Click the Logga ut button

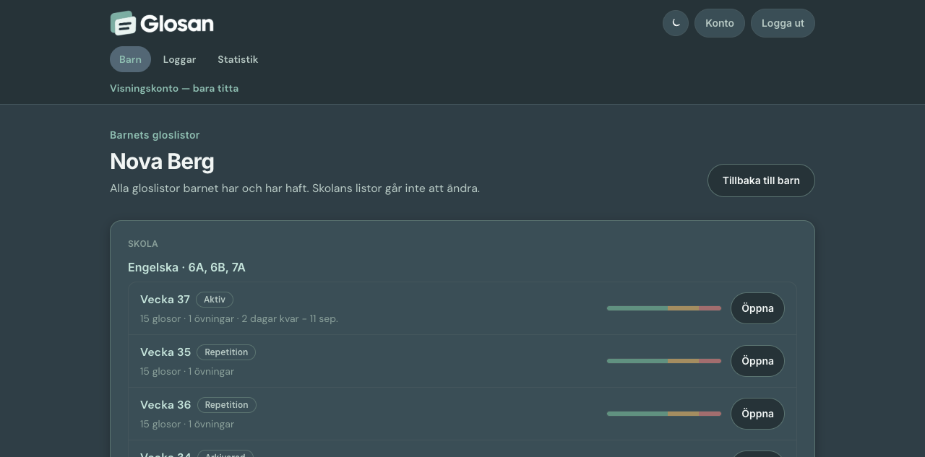coord(783,23)
